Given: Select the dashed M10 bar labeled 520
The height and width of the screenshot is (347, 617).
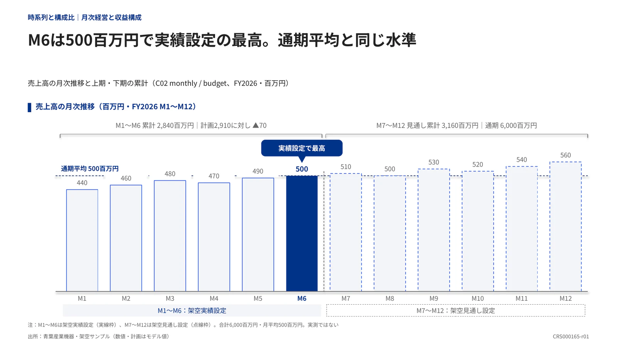Looking at the screenshot, I should (478, 231).
